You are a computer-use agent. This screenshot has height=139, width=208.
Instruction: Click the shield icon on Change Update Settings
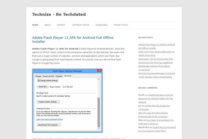click(38, 81)
